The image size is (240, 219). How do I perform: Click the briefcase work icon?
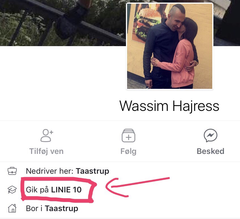click(x=12, y=171)
